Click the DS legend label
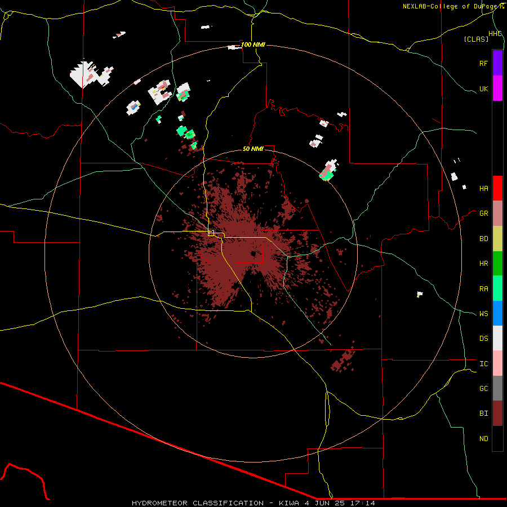The height and width of the screenshot is (507, 507). 483,339
